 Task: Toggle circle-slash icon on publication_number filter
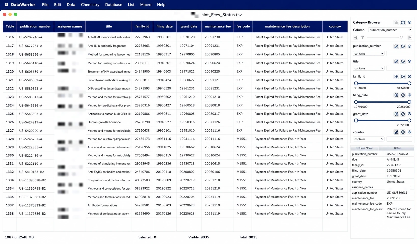click(x=403, y=46)
